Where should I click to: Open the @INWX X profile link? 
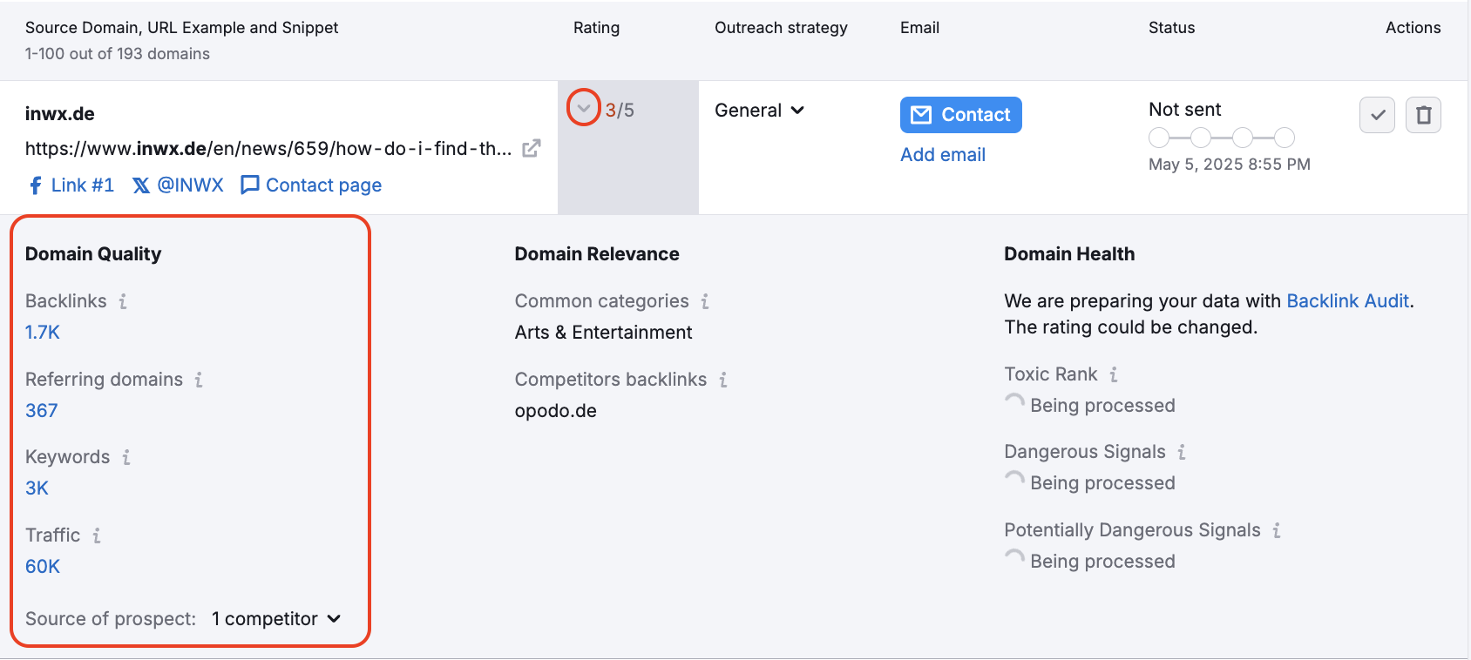(179, 185)
